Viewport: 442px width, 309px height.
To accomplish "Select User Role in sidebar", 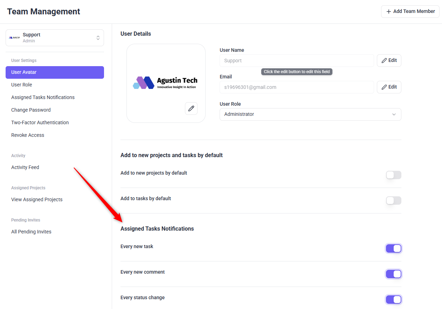I will point(22,85).
